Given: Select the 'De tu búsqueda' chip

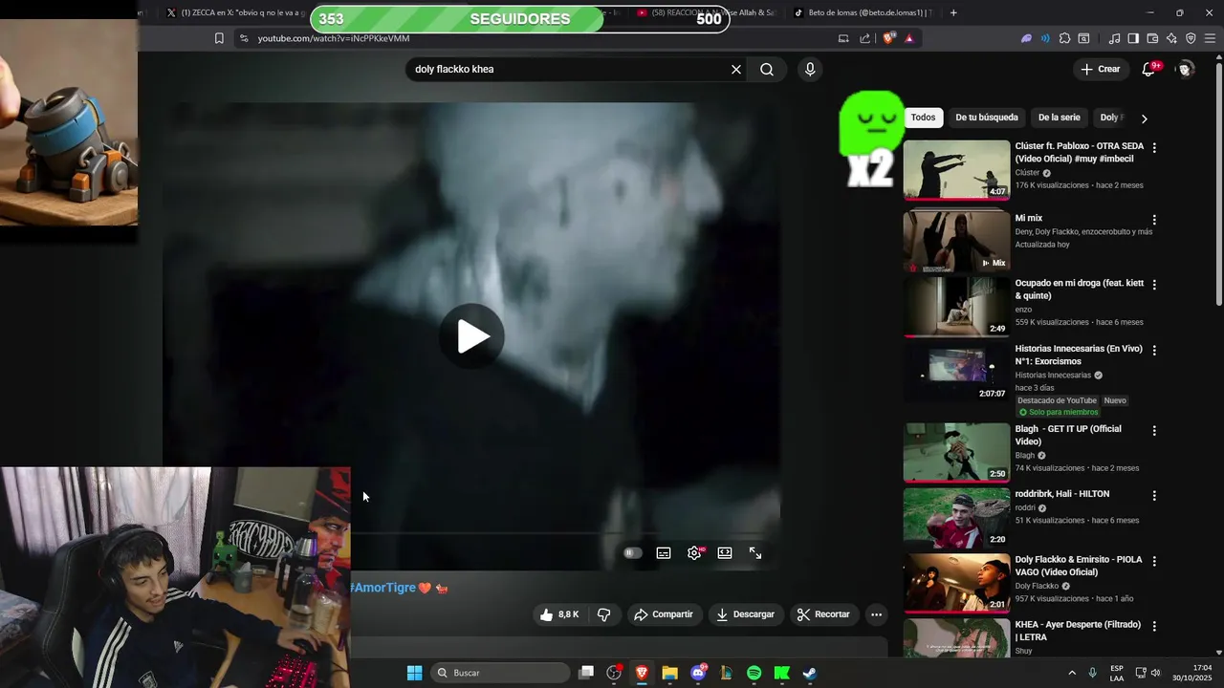Looking at the screenshot, I should 987,118.
